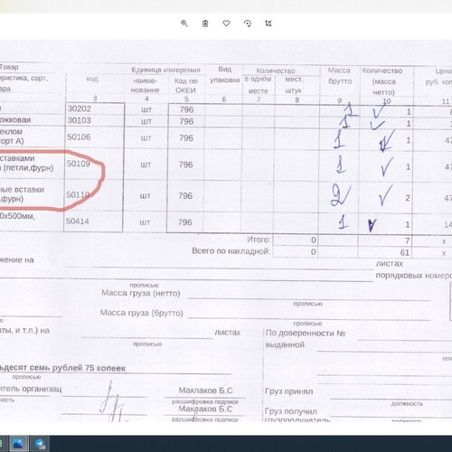The image size is (452, 452).
Task: Open the Photos app in the taskbar
Action: pyautogui.click(x=18, y=444)
